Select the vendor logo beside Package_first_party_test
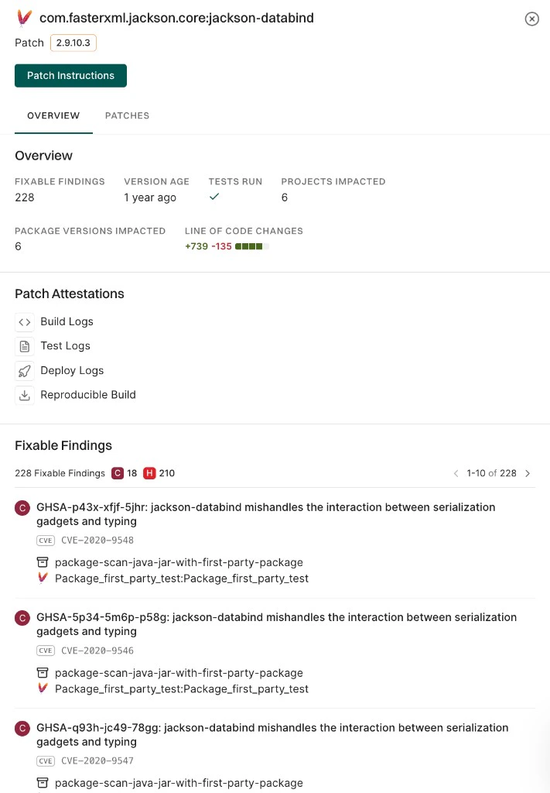Image resolution: width=550 pixels, height=793 pixels. [43, 578]
